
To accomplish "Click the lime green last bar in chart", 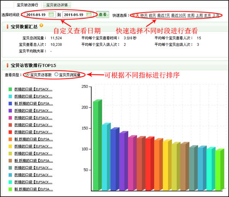I will tap(219, 170).
